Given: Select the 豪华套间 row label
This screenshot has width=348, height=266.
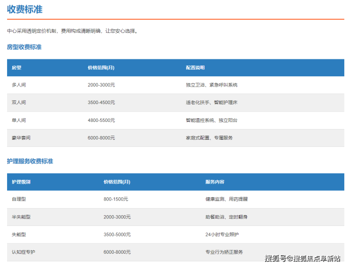Looking at the screenshot, I should [21, 138].
